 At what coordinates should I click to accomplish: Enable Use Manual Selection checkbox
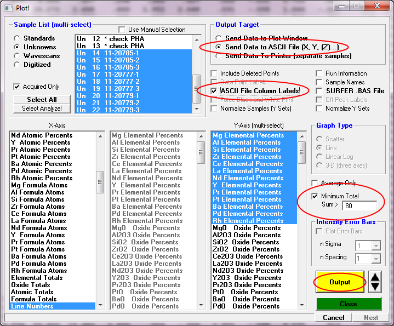[122, 30]
